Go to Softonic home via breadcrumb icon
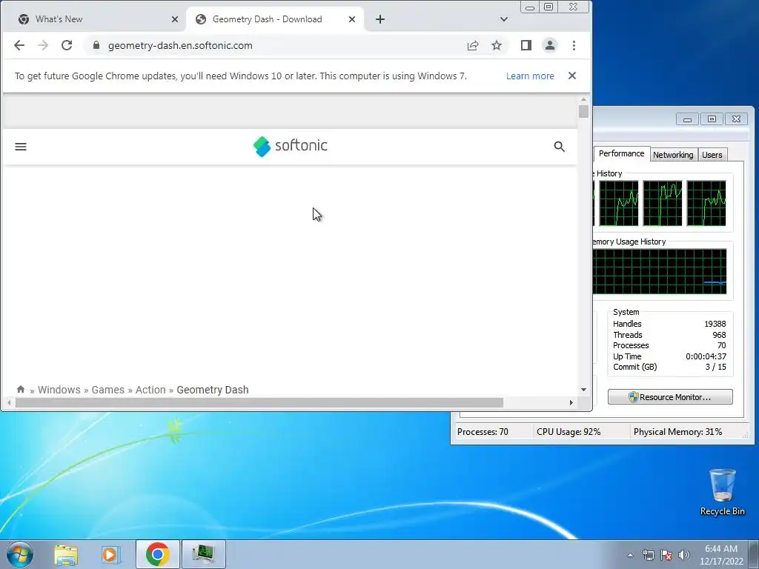Viewport: 759px width, 569px height. pyautogui.click(x=20, y=389)
